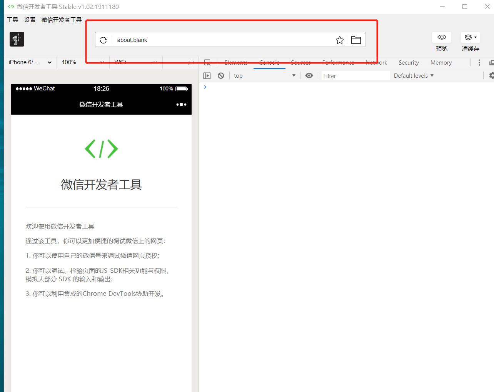Click the 18:26 time in the status bar
Viewport: 494px width, 392px height.
pyautogui.click(x=102, y=89)
